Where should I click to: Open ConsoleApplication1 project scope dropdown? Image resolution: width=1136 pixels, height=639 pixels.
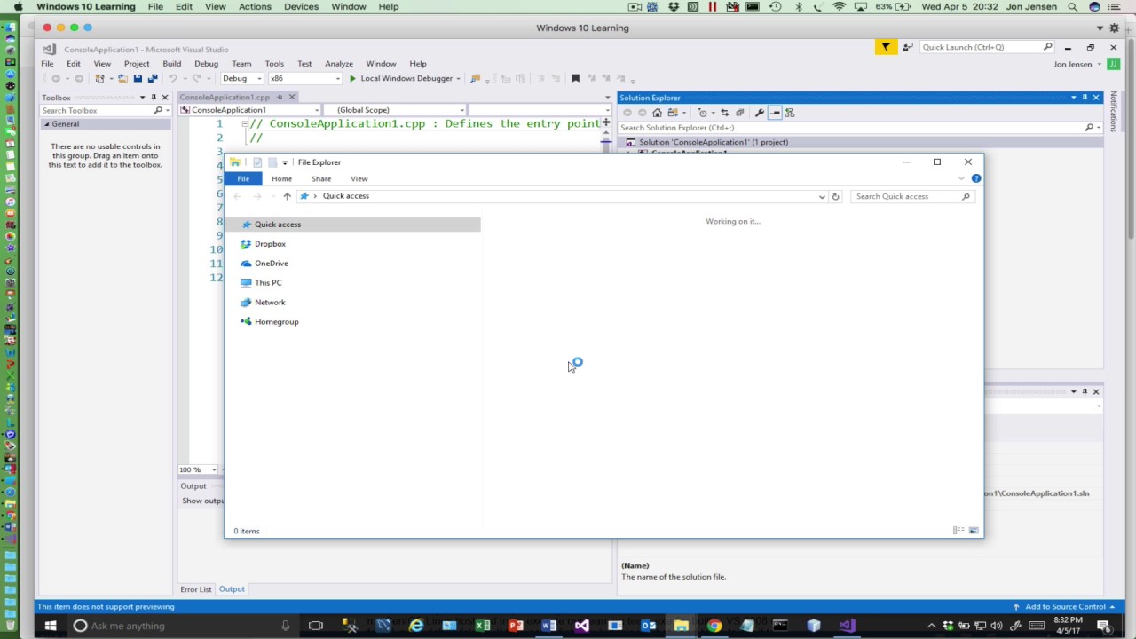point(249,110)
